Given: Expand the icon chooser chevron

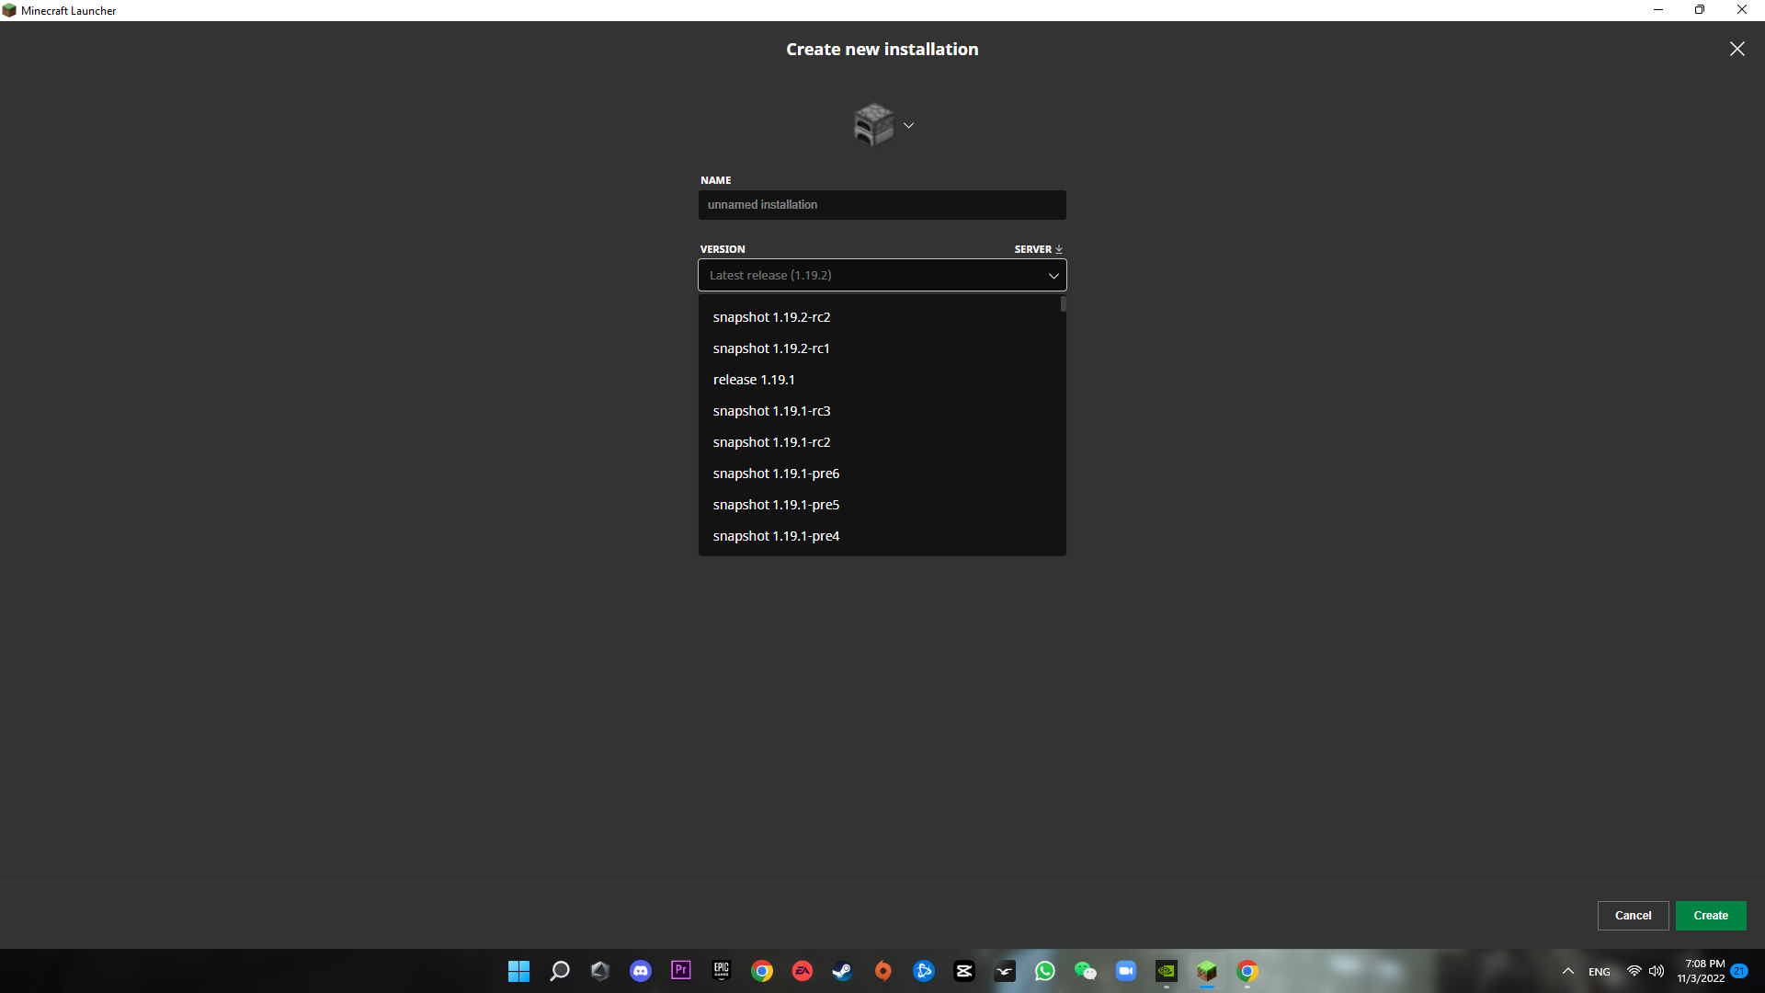Looking at the screenshot, I should (908, 125).
